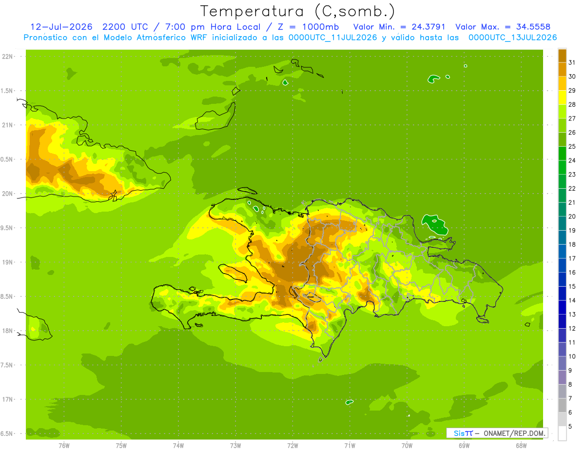Viewport: 585px width, 452px height.
Task: Click the '70W' longitude axis label
Action: pyautogui.click(x=407, y=446)
